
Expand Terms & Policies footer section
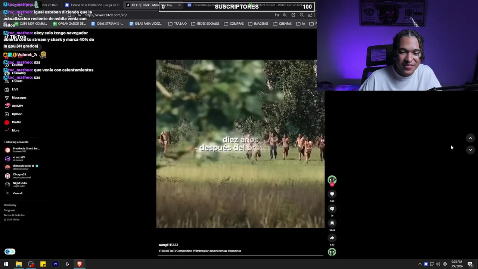14,215
